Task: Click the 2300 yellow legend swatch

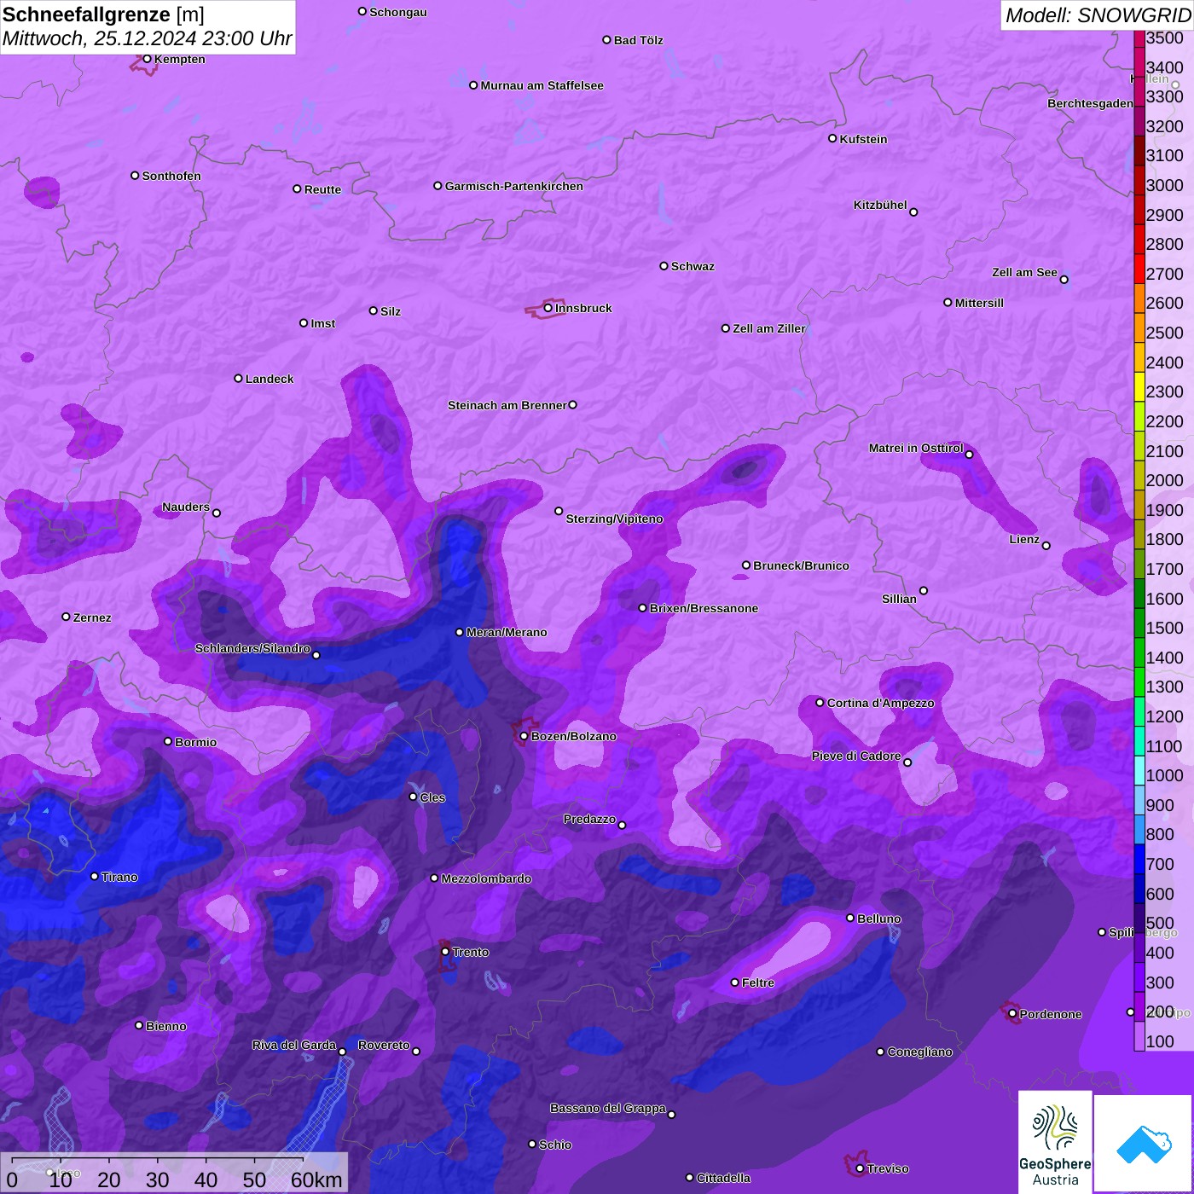Action: (1139, 387)
